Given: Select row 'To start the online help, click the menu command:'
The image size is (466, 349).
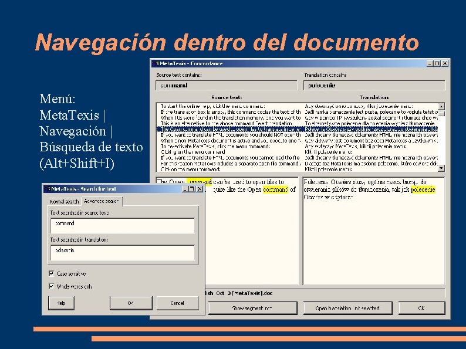Looking at the screenshot, I should click(297, 106).
